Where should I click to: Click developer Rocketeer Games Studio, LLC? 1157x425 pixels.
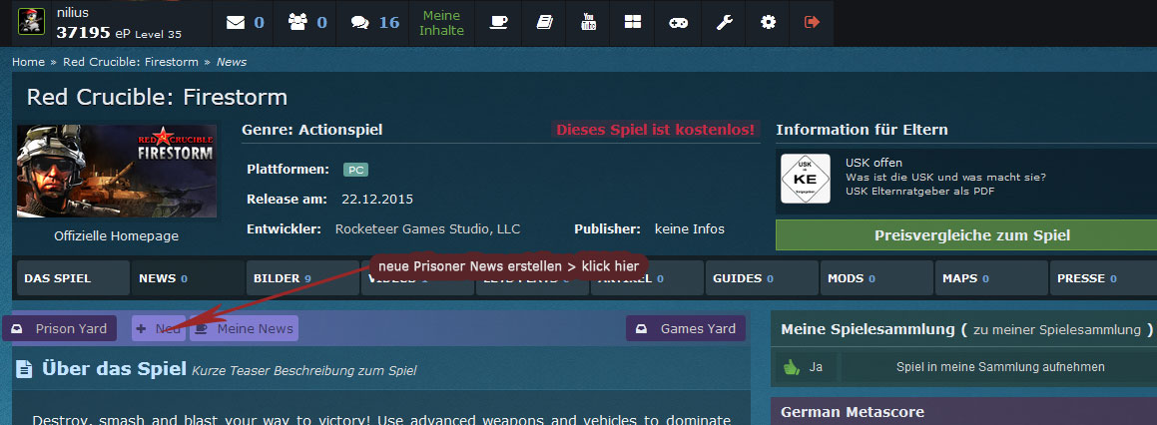[427, 228]
